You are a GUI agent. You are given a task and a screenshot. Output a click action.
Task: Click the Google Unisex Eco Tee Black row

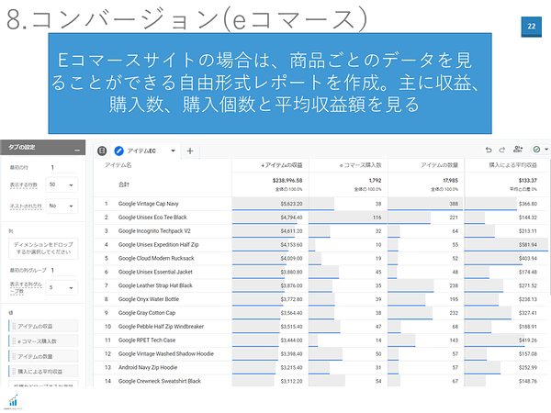(320, 218)
